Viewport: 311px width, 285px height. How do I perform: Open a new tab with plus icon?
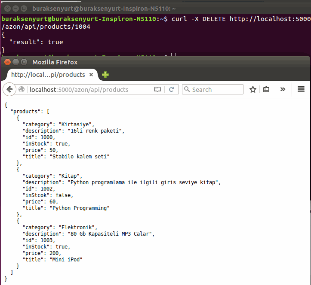click(105, 75)
